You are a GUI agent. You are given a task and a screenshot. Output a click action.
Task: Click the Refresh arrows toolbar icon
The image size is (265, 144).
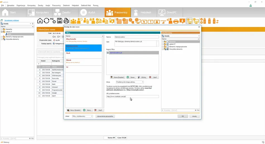(x=46, y=21)
